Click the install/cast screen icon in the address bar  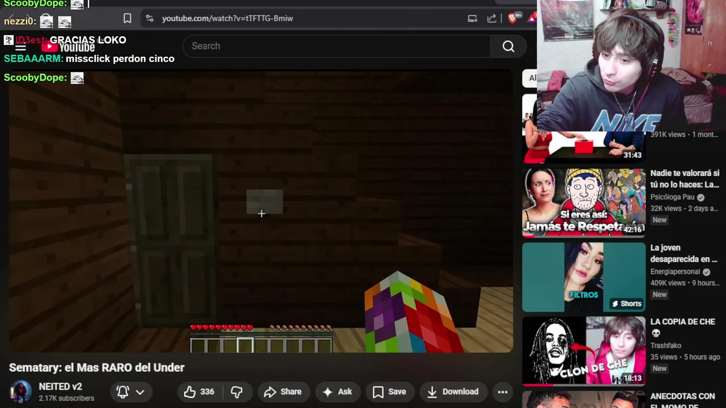[x=472, y=18]
